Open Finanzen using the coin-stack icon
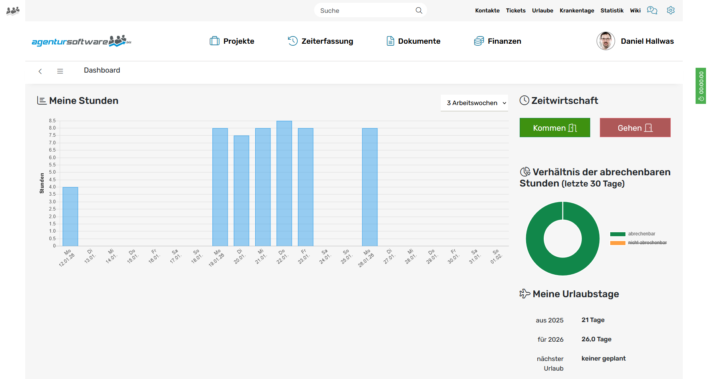The image size is (708, 379). [478, 41]
